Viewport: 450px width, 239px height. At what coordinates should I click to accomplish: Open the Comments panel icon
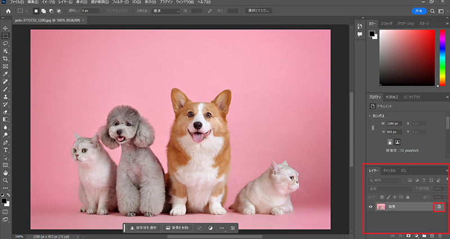[359, 34]
